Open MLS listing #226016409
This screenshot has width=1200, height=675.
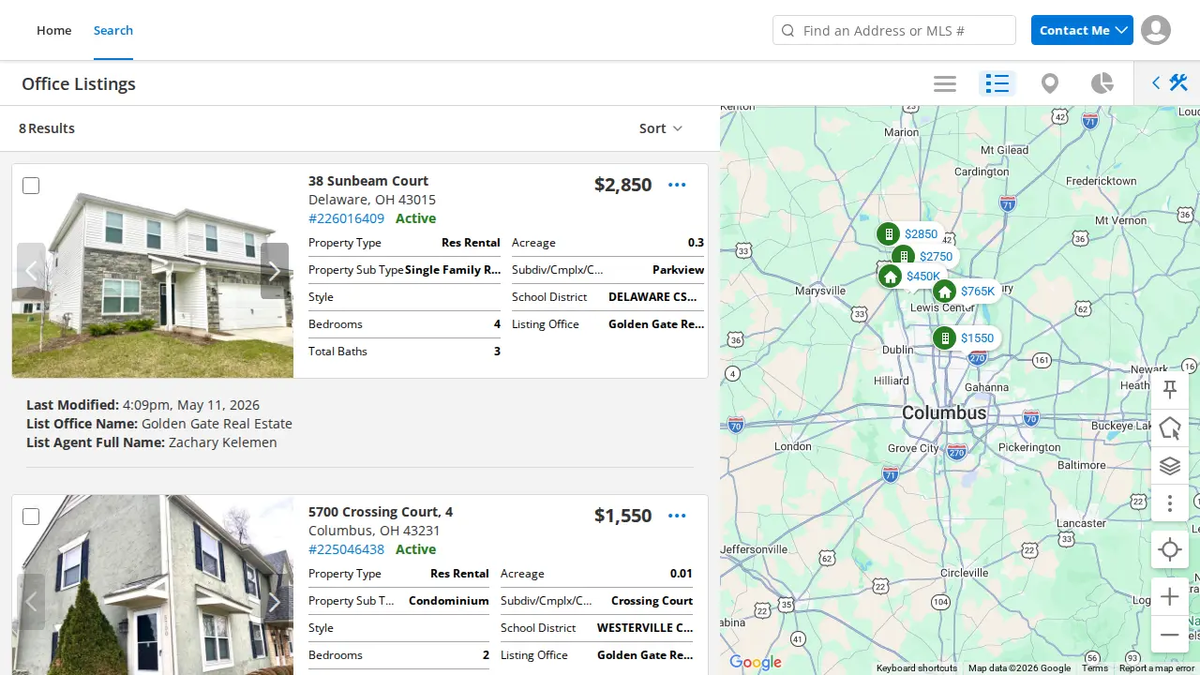tap(346, 218)
